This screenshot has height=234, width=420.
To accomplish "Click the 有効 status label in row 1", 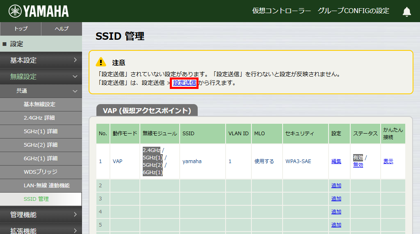I will [x=358, y=157].
